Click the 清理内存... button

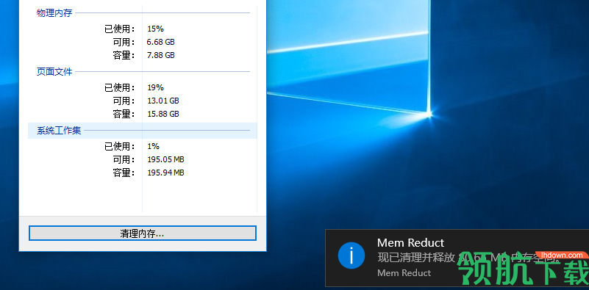[x=143, y=233]
